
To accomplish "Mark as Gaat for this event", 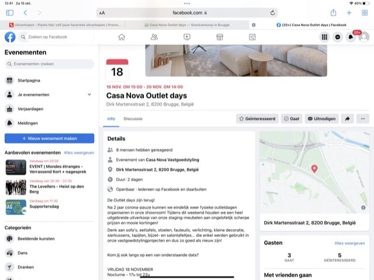I will click(x=292, y=119).
